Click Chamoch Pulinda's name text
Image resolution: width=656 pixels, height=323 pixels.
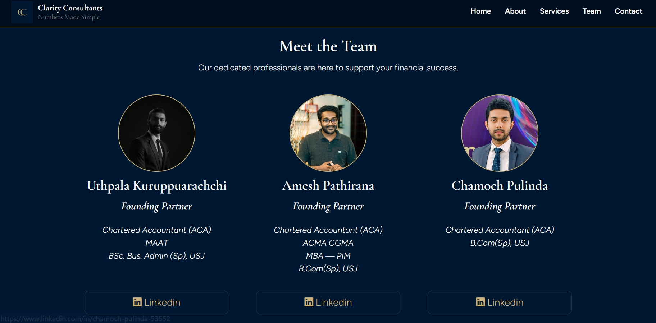pos(500,185)
